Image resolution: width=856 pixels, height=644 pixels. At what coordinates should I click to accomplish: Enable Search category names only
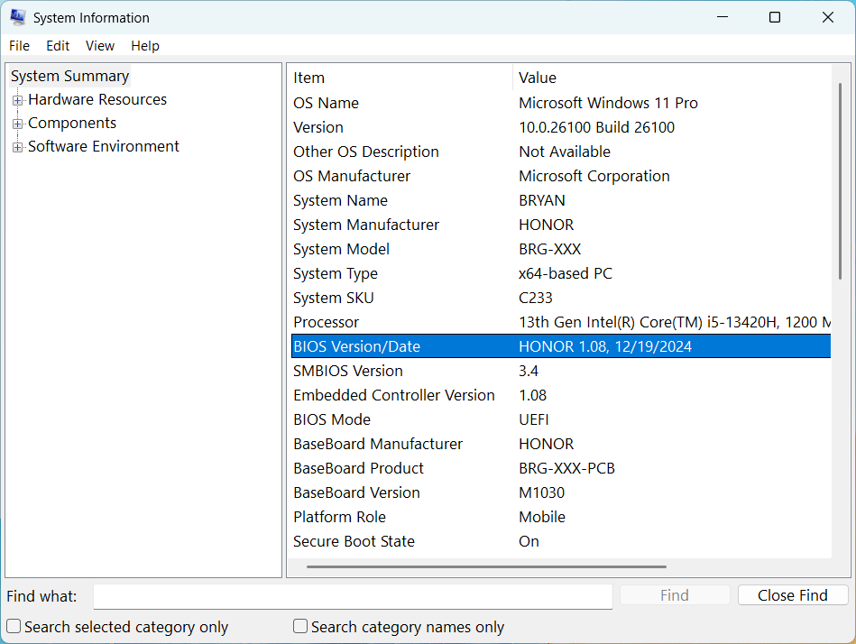(x=299, y=625)
